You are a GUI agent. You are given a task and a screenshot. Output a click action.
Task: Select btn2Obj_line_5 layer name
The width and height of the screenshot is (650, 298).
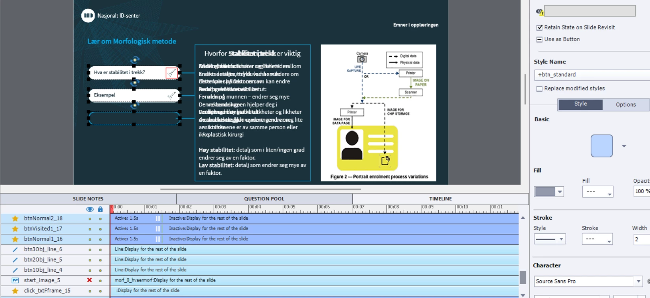click(x=43, y=260)
